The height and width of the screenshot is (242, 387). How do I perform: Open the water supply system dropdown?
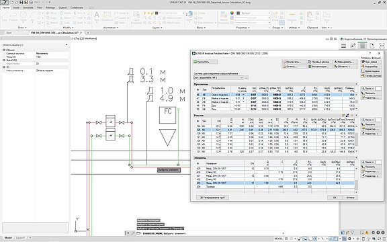[x=218, y=77]
